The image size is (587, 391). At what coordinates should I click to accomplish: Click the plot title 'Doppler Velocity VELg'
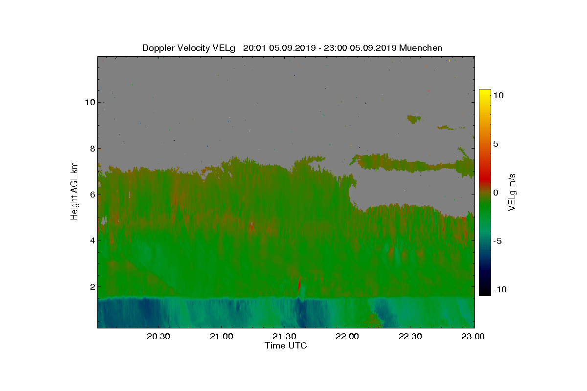pyautogui.click(x=189, y=48)
